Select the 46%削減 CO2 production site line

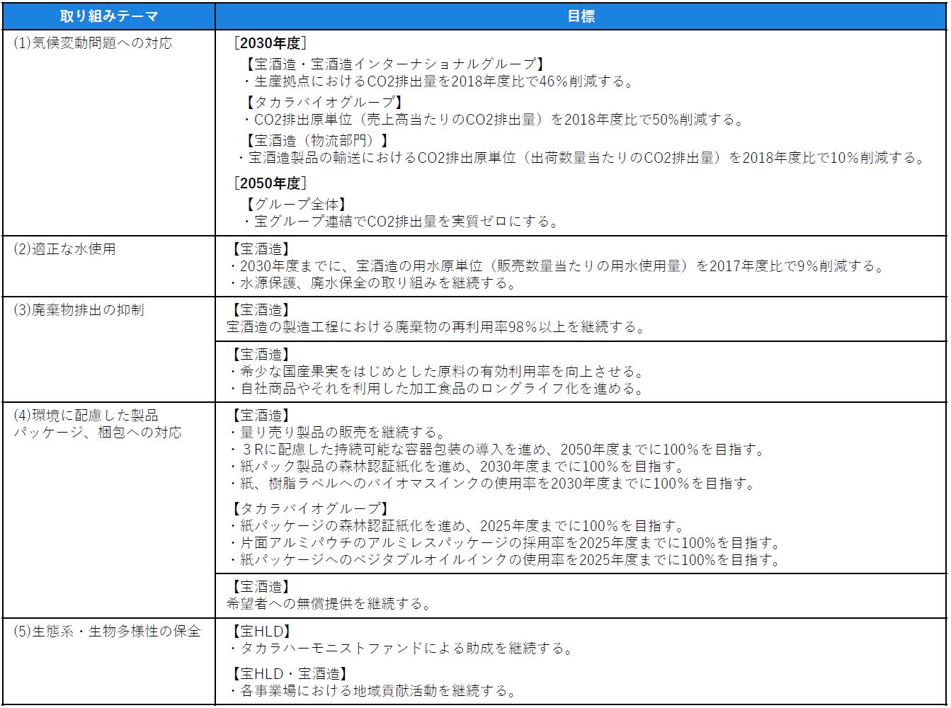click(x=438, y=81)
